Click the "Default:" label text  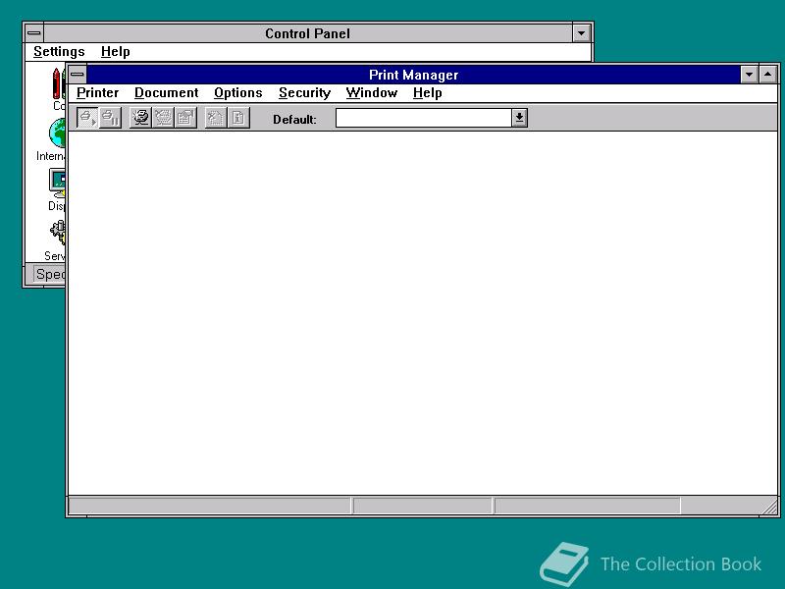(x=294, y=119)
